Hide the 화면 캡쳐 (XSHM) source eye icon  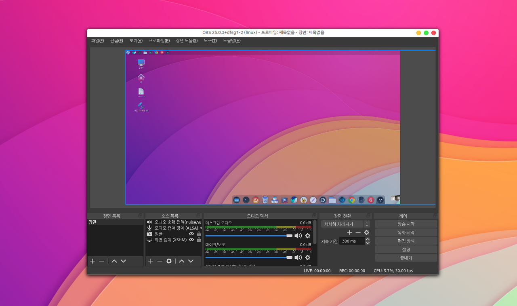[x=191, y=240]
